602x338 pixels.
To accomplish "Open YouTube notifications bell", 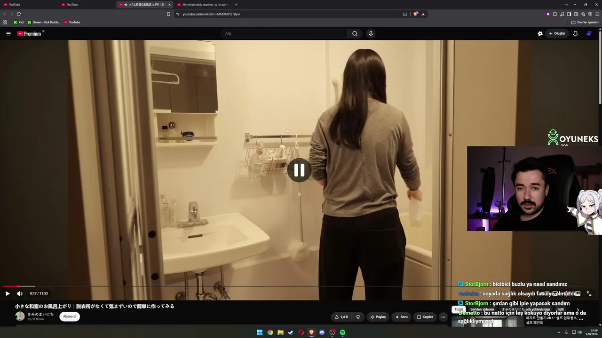I will click(x=575, y=33).
